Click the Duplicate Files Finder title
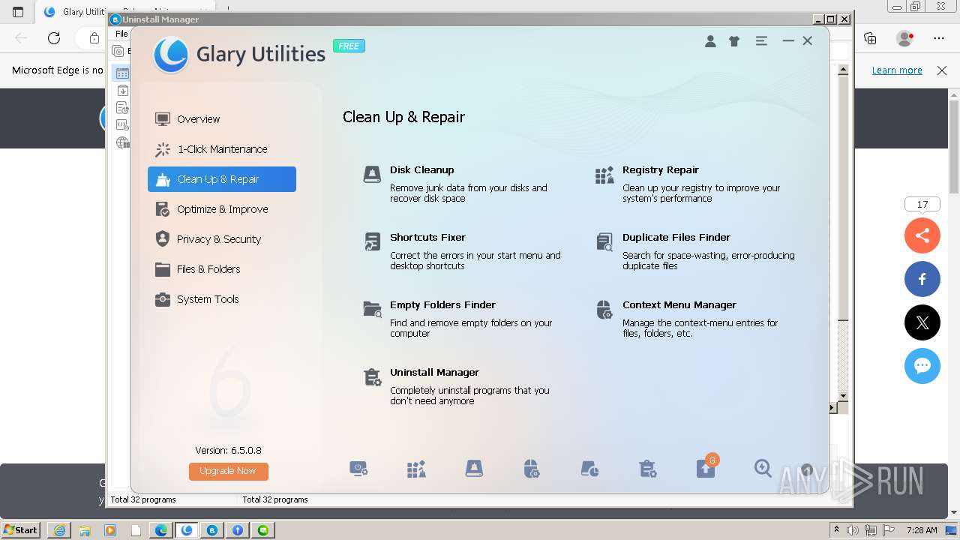This screenshot has height=540, width=960. (676, 238)
